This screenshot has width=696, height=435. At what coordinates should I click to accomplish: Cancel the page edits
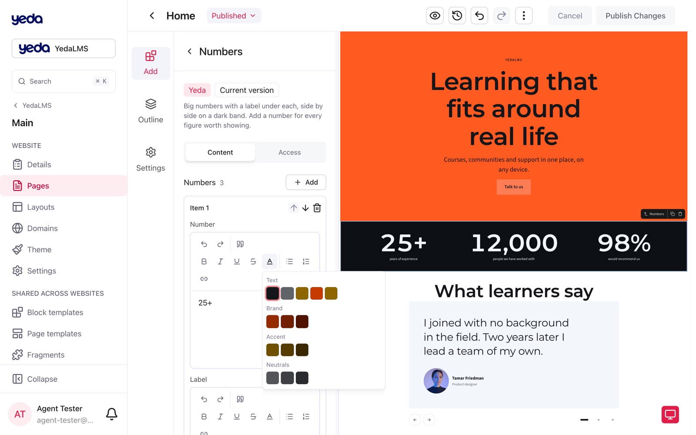point(570,16)
